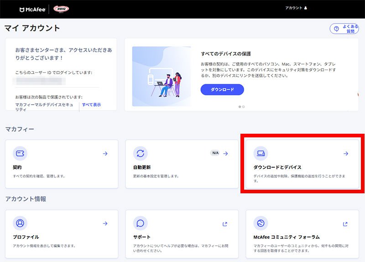Click the arrow on the プロファイル card
The image size is (365, 262).
coord(105,223)
